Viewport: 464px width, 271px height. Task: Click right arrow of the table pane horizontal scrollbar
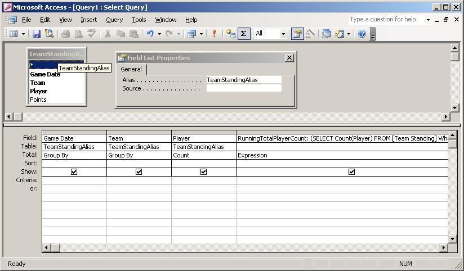tap(445, 117)
